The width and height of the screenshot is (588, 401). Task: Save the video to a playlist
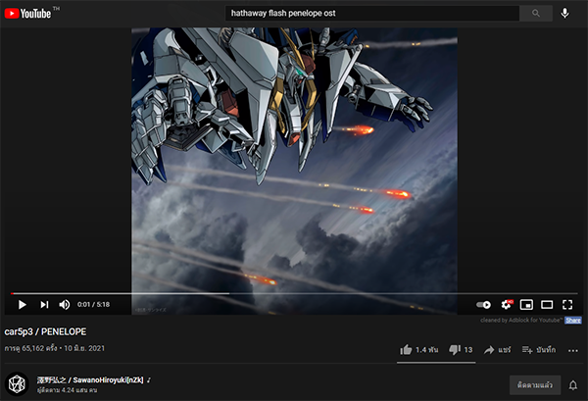click(x=539, y=349)
